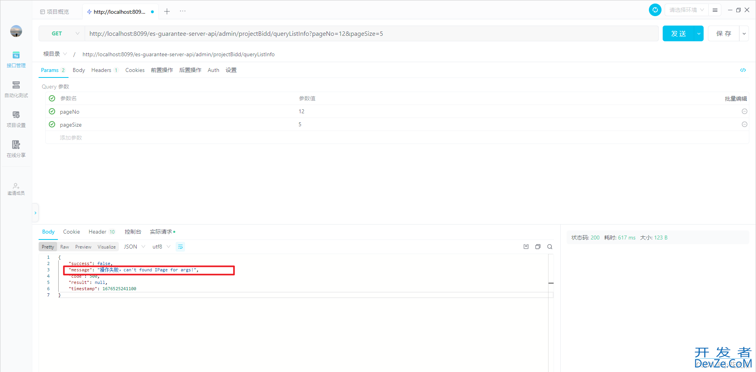
Task: Select Preview response view
Action: (x=83, y=247)
